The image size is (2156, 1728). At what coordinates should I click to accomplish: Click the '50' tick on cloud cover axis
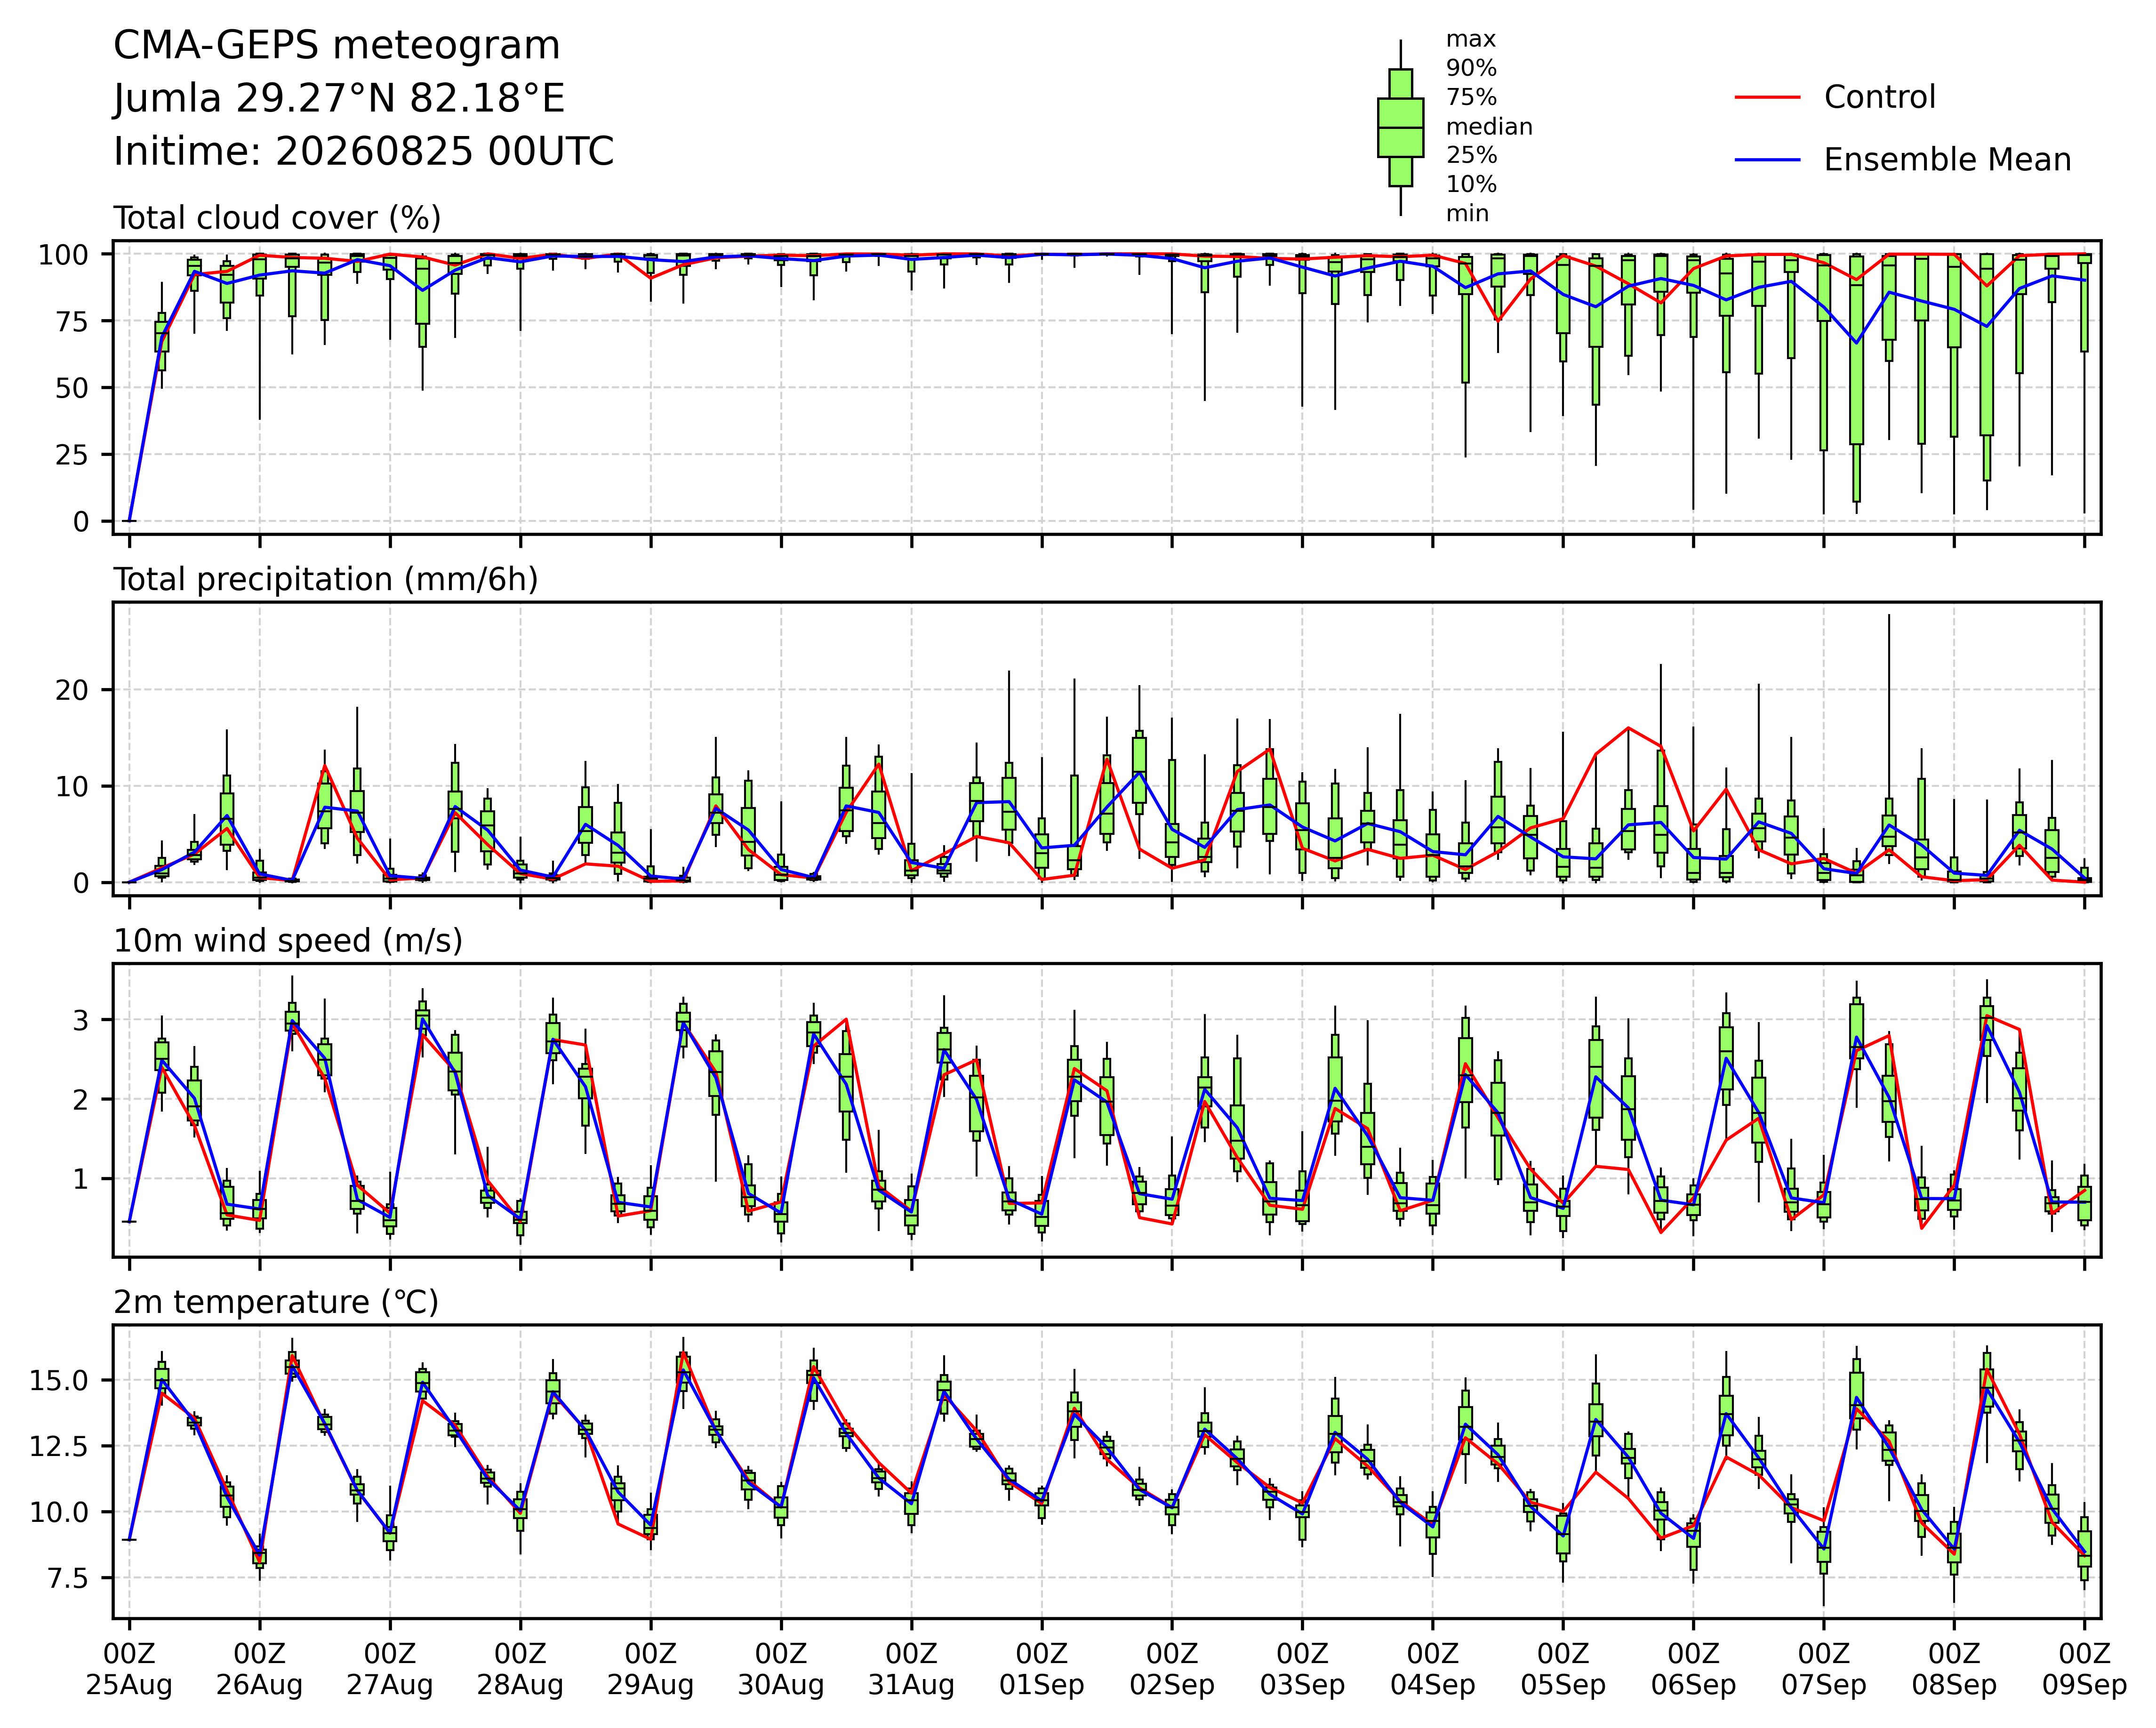[72, 388]
